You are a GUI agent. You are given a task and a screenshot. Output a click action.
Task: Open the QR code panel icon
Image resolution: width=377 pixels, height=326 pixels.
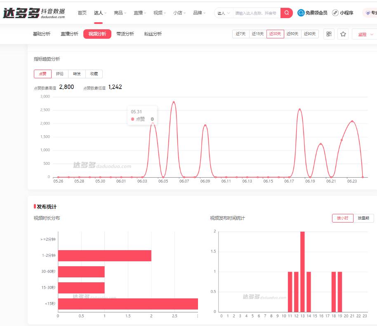(x=329, y=34)
